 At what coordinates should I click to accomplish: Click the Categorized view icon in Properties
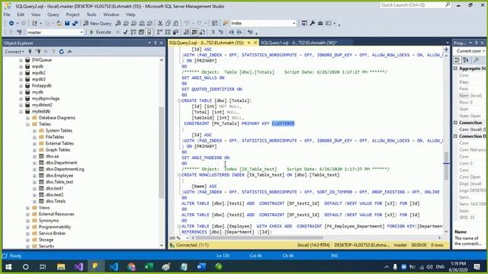click(457, 60)
